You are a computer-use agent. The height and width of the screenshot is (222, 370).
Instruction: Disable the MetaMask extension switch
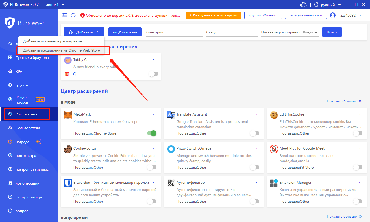point(152,133)
